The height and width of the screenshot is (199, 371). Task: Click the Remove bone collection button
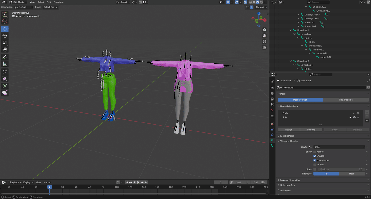pos(311,130)
